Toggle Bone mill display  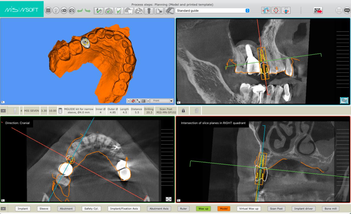tap(330, 209)
